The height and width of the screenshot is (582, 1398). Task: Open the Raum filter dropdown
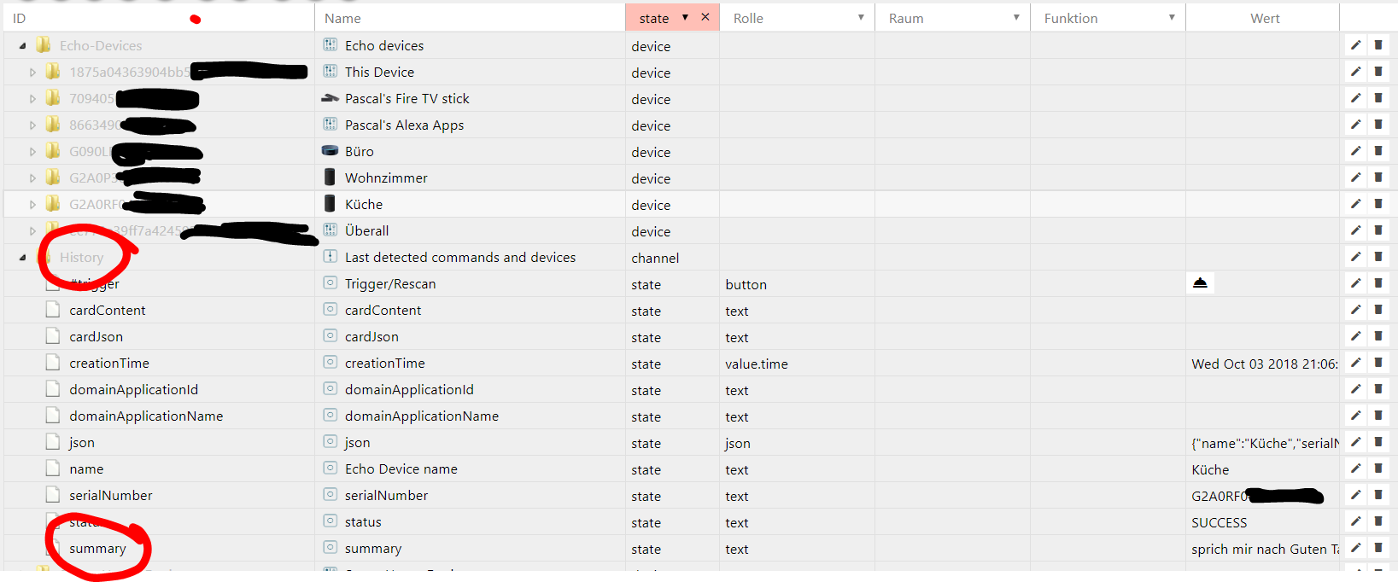point(1016,17)
